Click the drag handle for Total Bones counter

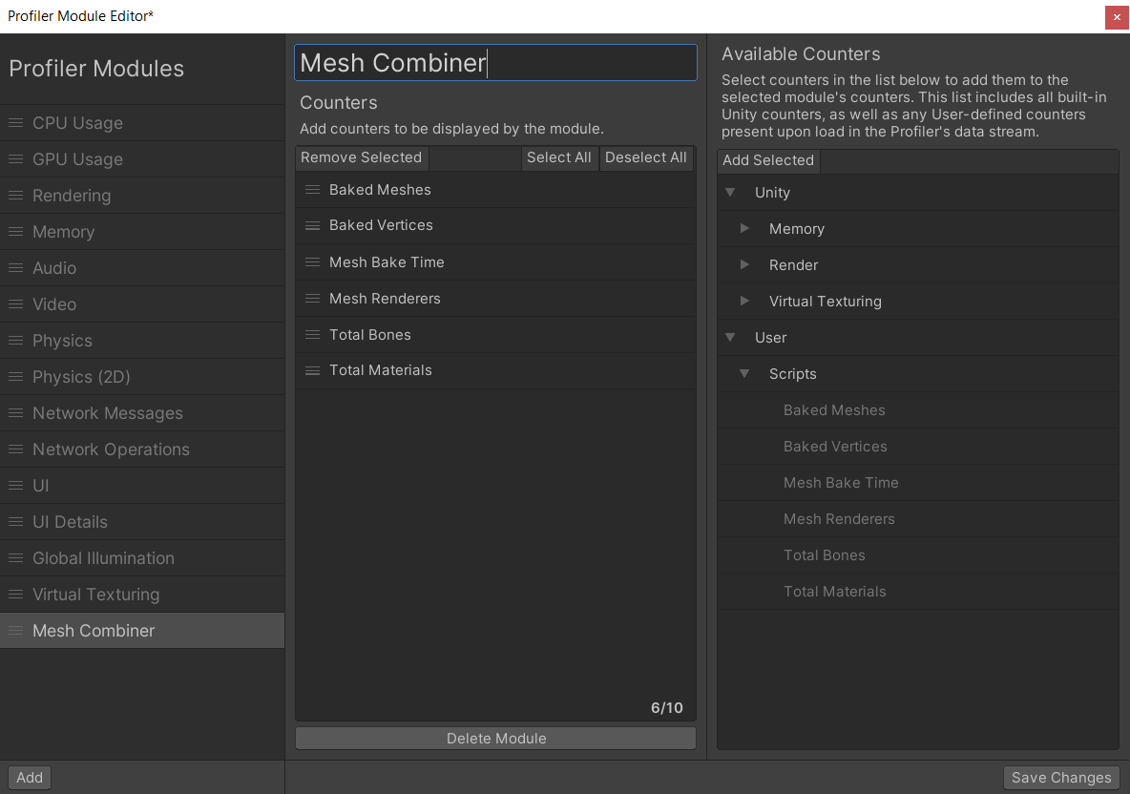click(x=312, y=335)
